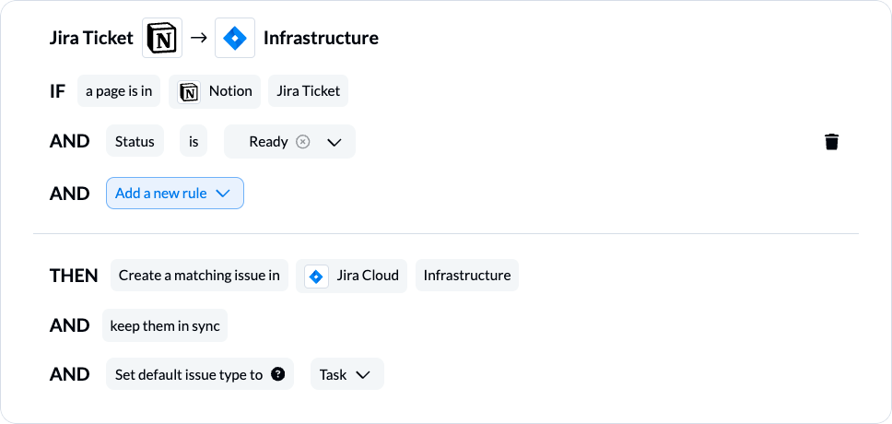892x424 pixels.
Task: Click the 'keep them in sync' chip
Action: pos(165,325)
